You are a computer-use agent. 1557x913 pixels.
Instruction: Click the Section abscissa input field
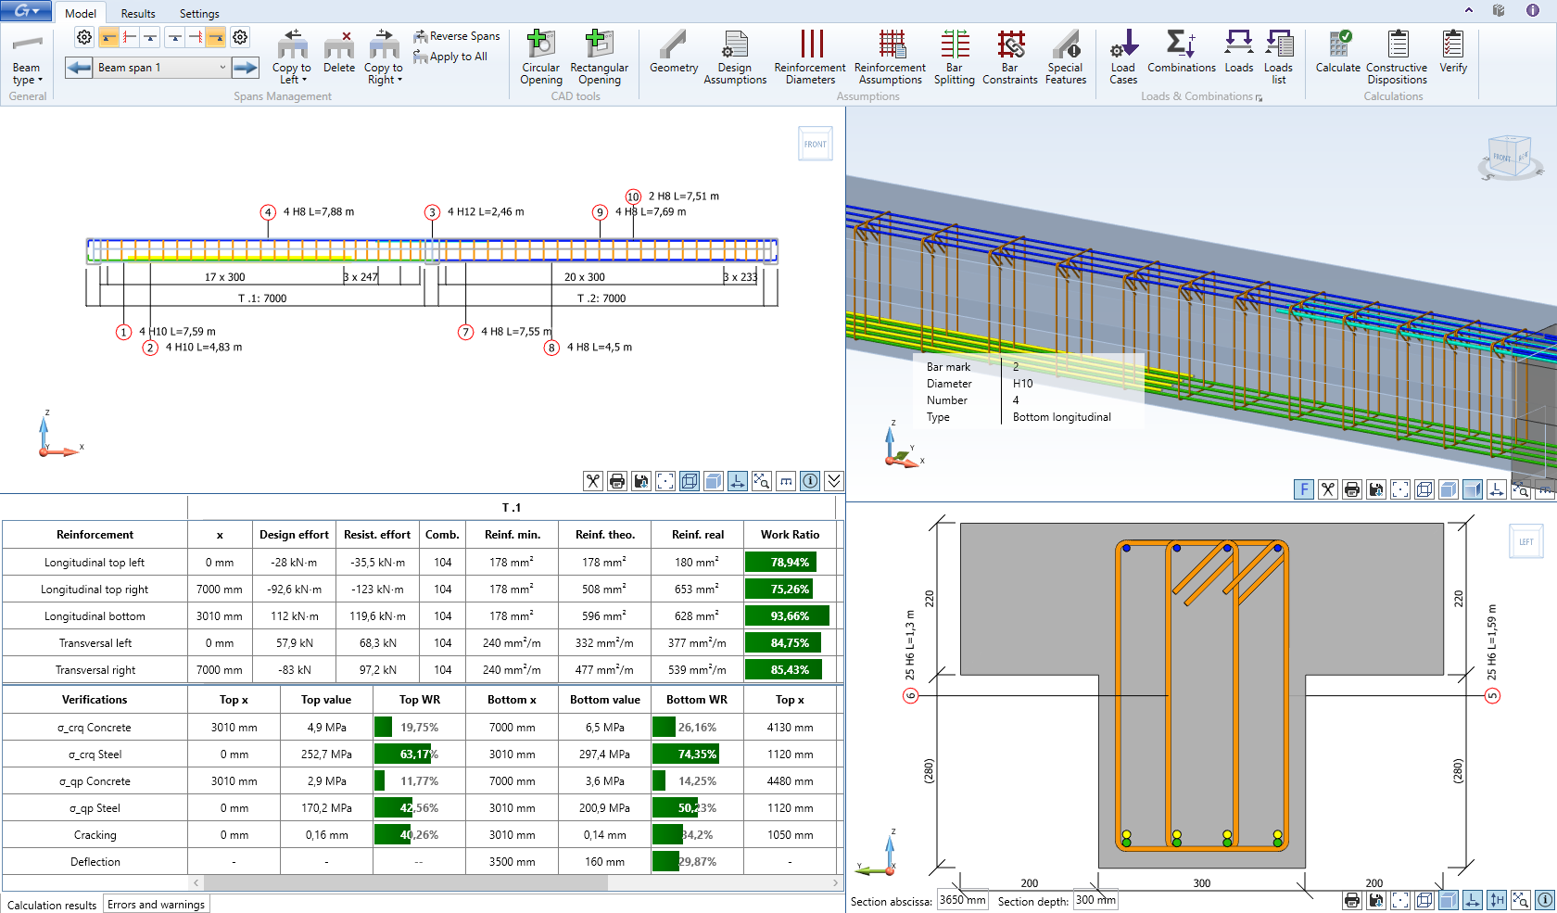pos(962,900)
